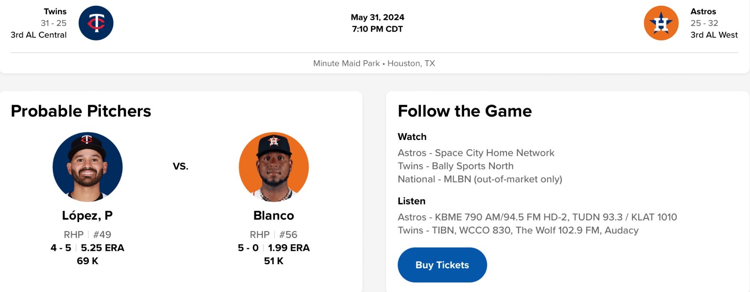Click the 3rd AL West standing
The height and width of the screenshot is (292, 750).
click(714, 35)
